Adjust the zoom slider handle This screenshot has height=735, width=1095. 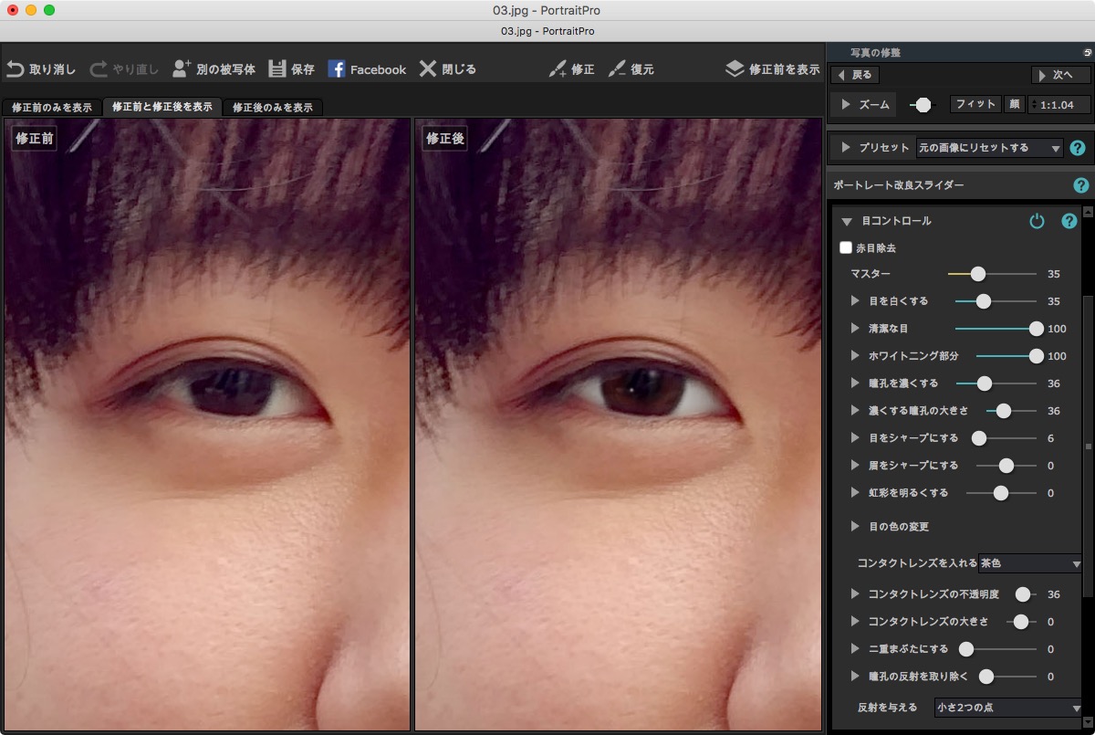[x=923, y=105]
